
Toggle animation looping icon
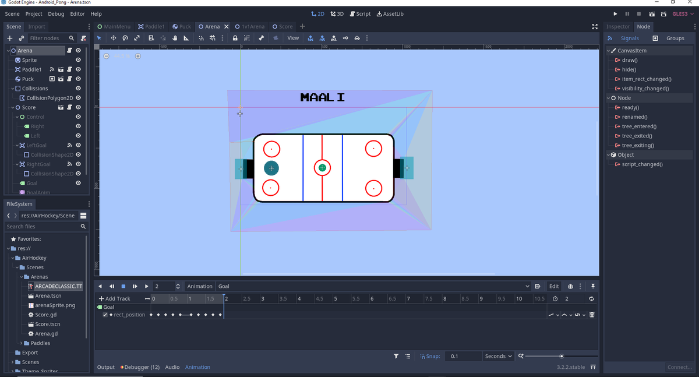click(592, 298)
